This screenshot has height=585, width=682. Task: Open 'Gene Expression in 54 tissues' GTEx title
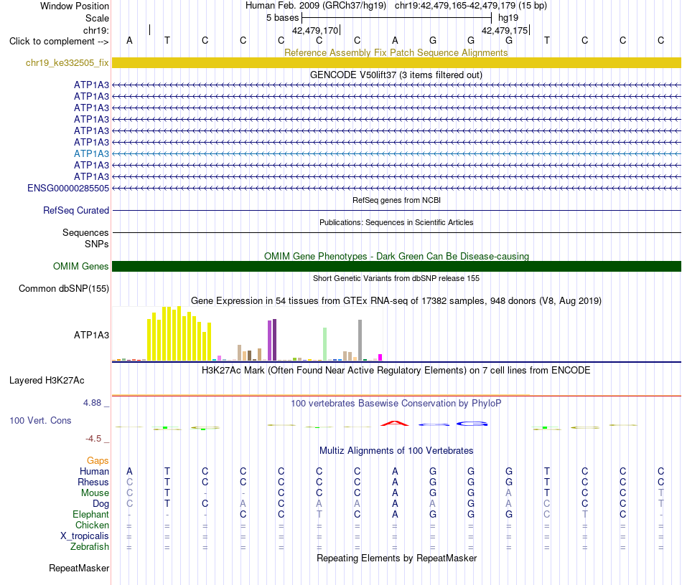[x=396, y=300]
